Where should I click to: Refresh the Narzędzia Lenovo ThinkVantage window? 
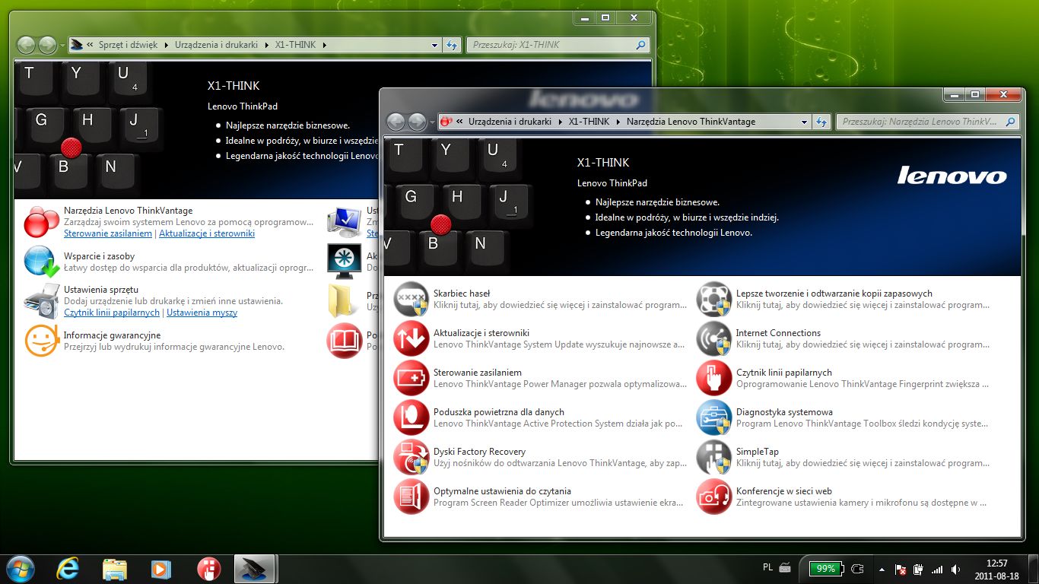click(x=821, y=122)
